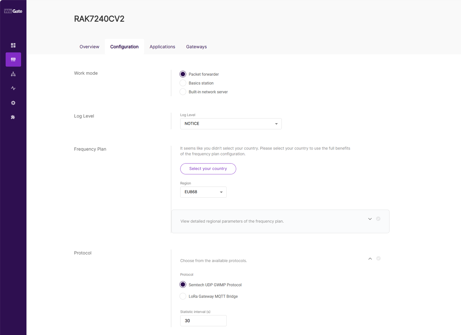The height and width of the screenshot is (335, 461).
Task: Open the LoRa gateway sidebar icon
Action: click(13, 60)
